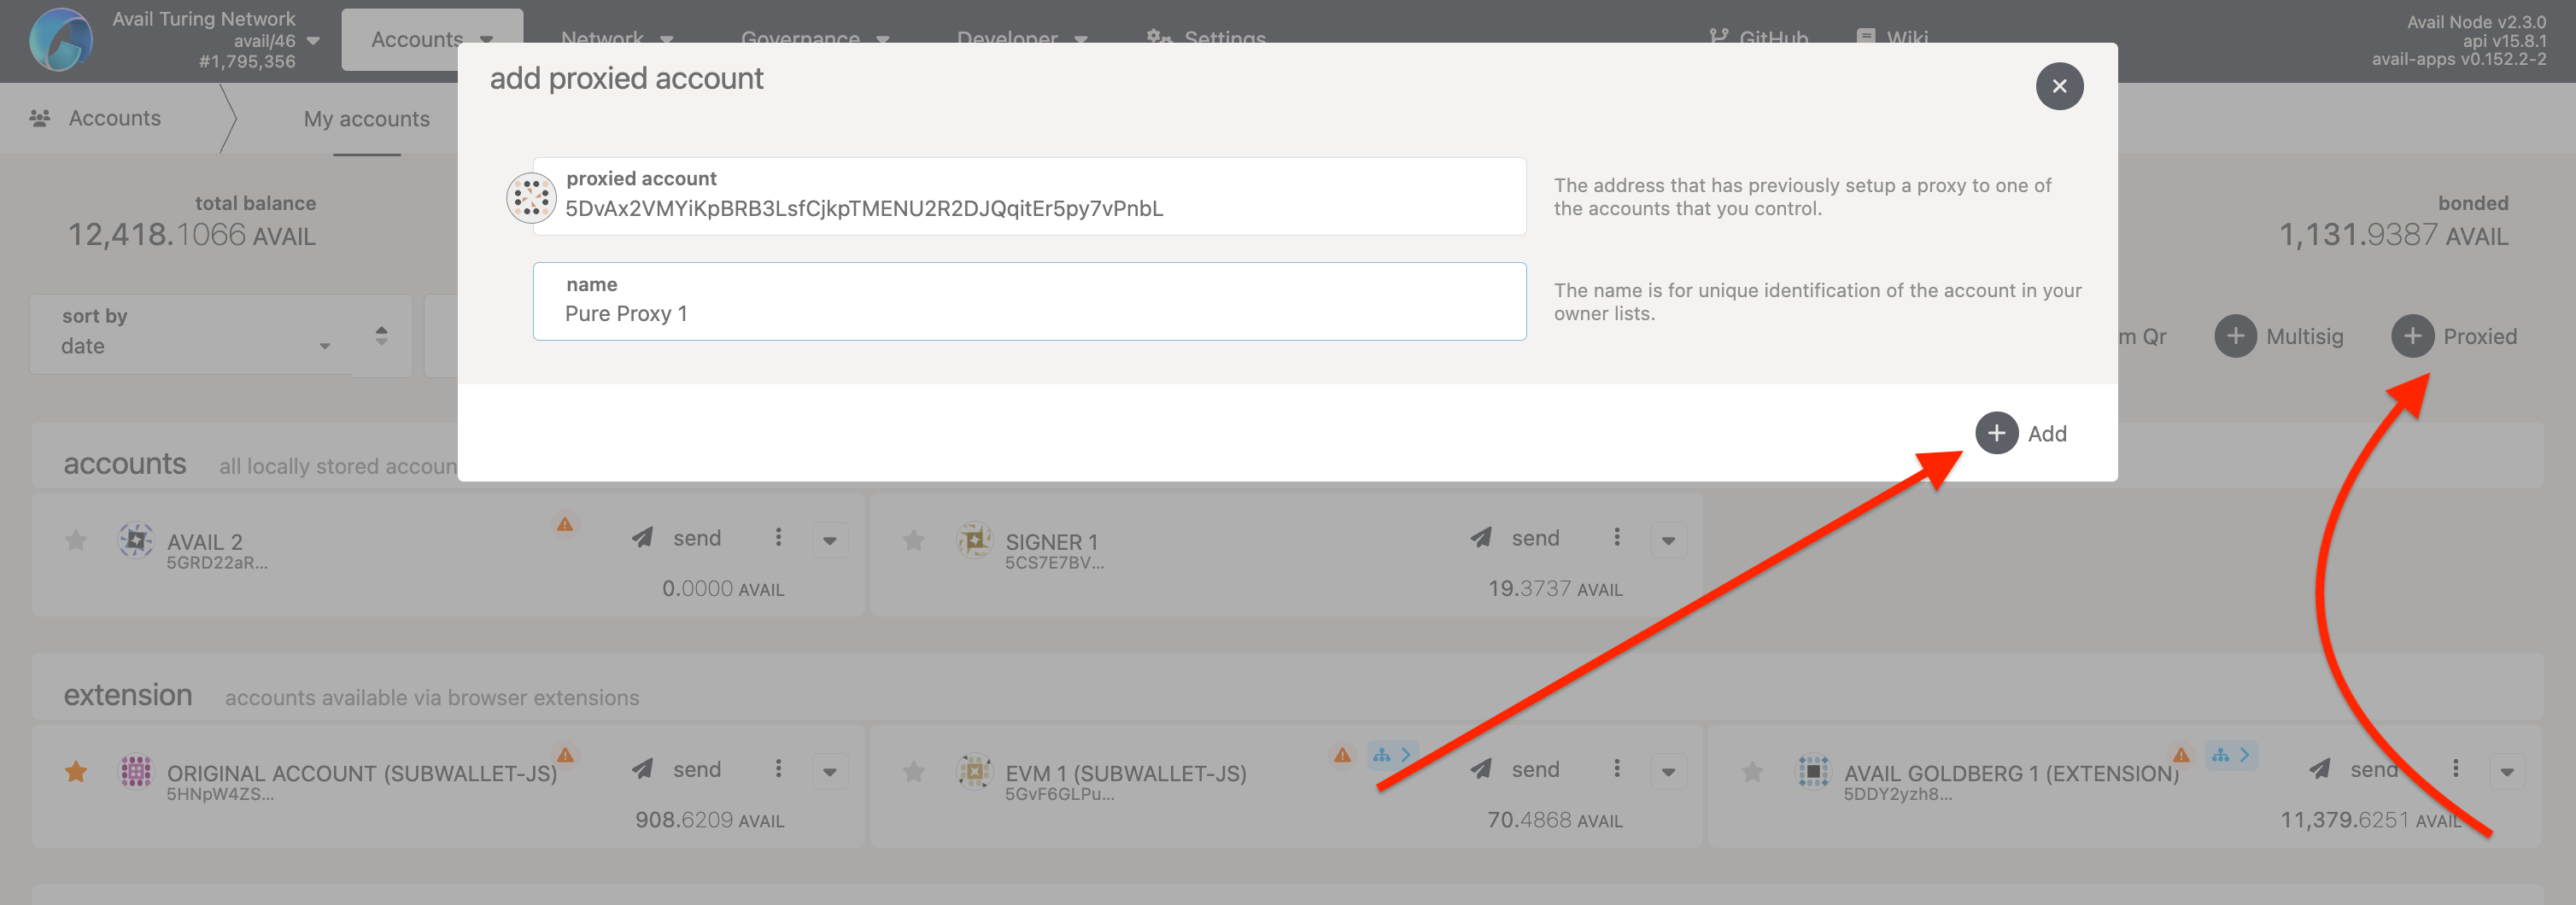Click the warning icon on ORIGINAL ACCOUNT
The image size is (2576, 905).
point(565,755)
